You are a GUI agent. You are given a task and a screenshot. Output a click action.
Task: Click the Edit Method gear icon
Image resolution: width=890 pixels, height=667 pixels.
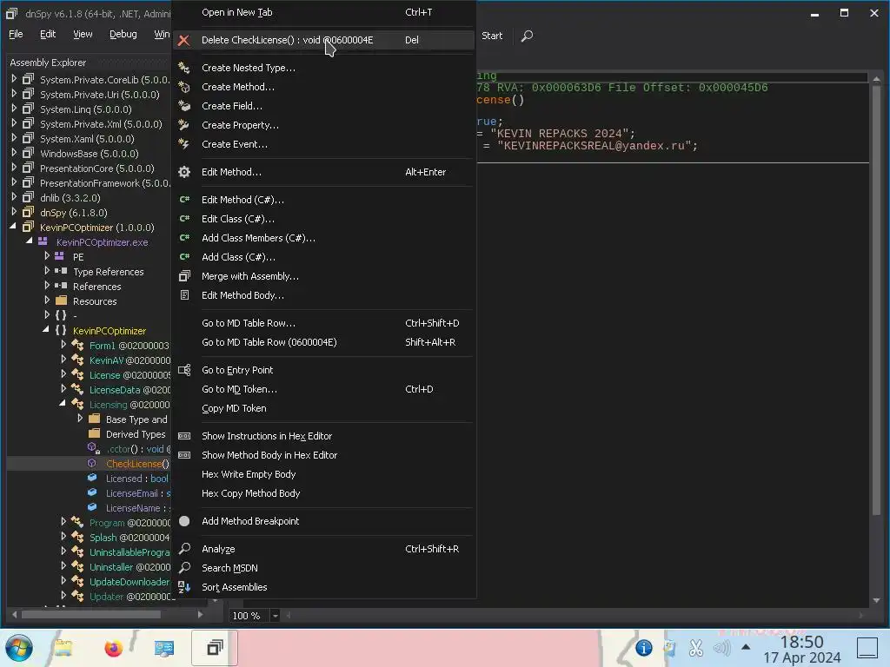[x=184, y=172]
